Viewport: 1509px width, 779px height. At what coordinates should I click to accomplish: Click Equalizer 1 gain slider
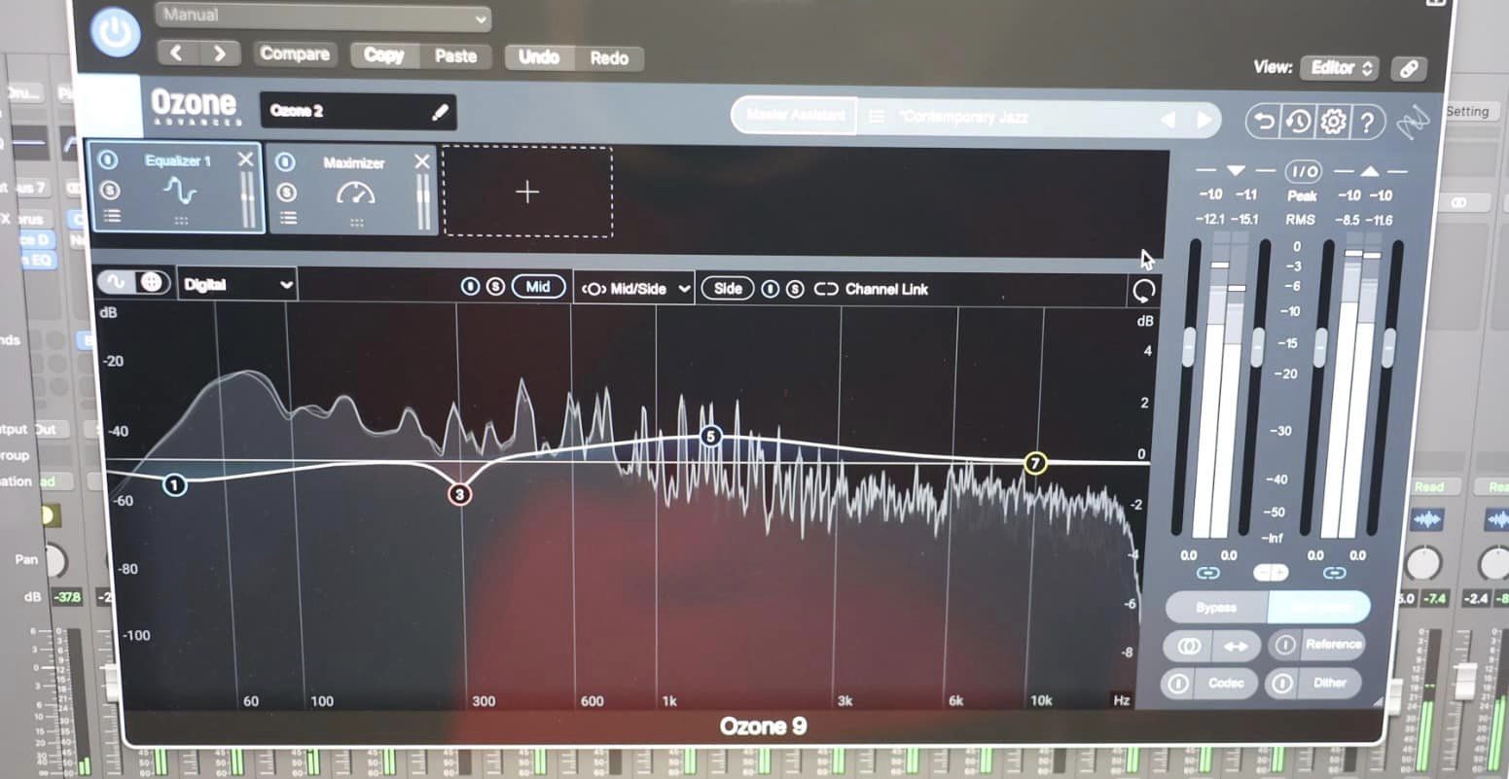point(249,200)
